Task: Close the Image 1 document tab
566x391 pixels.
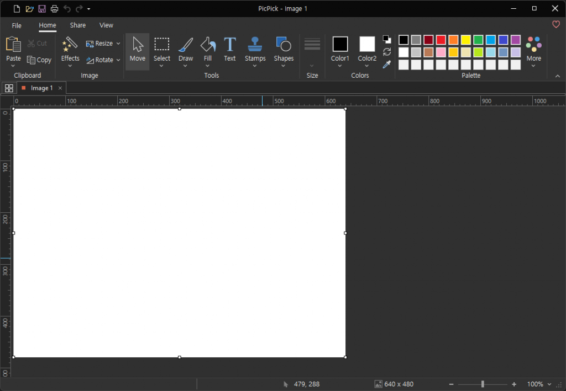Action: tap(60, 88)
